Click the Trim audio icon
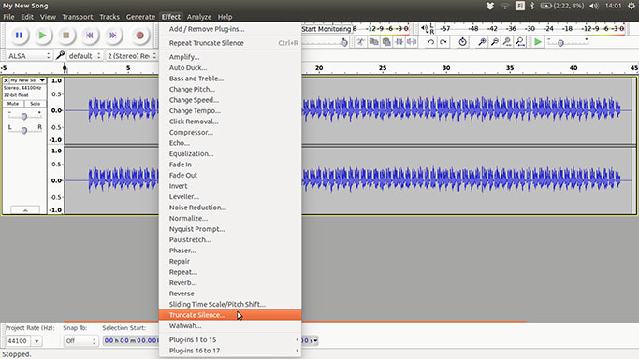 point(399,42)
